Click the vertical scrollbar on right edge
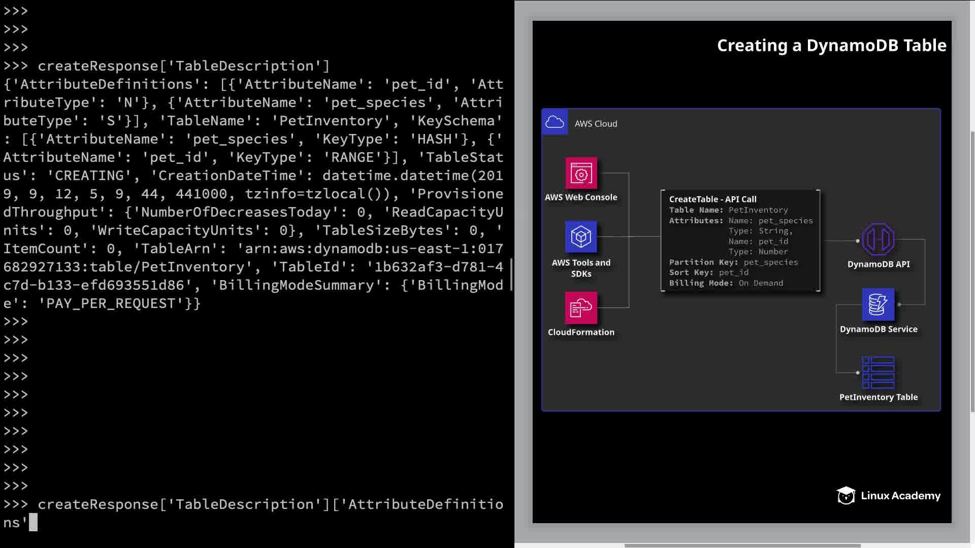Viewport: 975px width, 548px height. click(972, 271)
